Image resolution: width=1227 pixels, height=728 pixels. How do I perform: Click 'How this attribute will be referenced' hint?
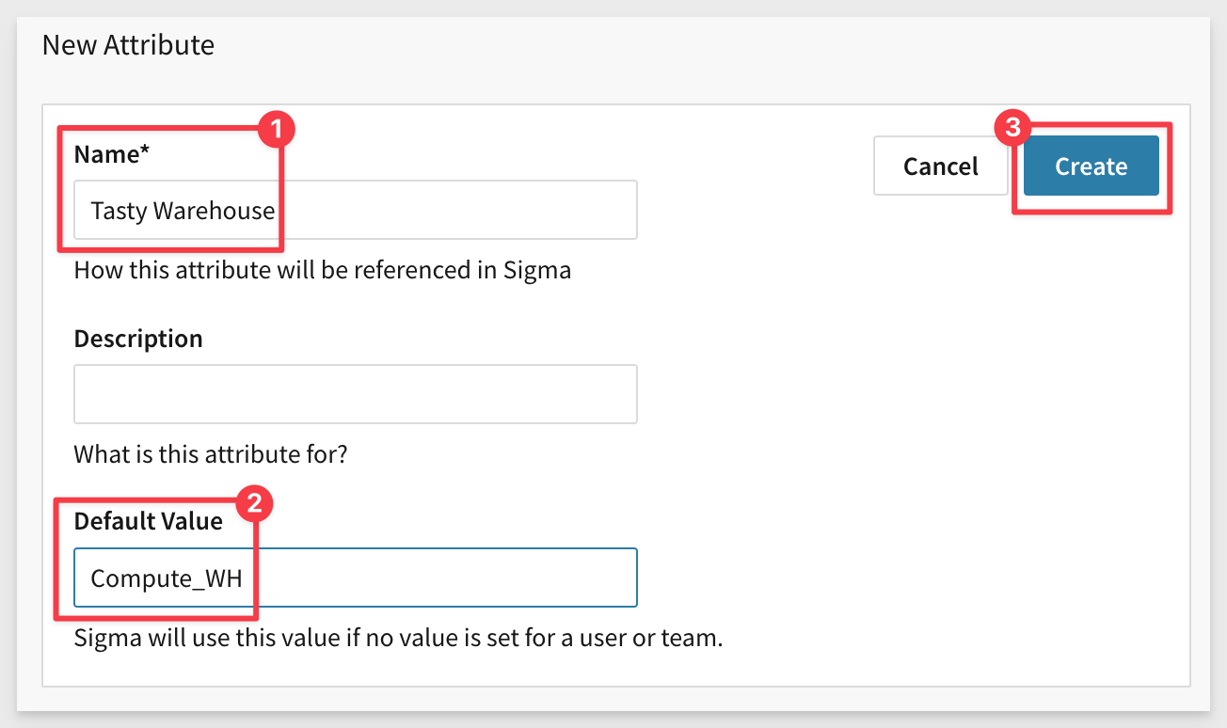pos(322,271)
